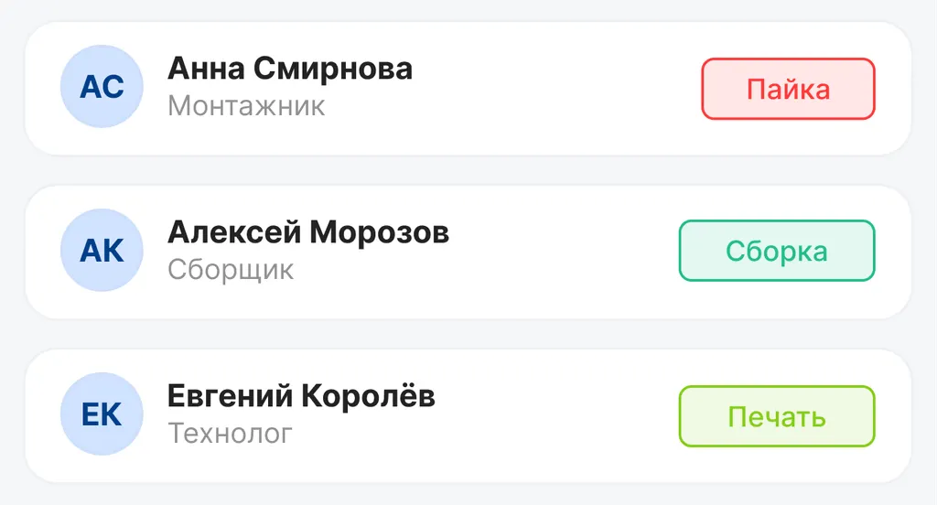
Task: Click the Монтажник role label
Action: click(x=246, y=105)
